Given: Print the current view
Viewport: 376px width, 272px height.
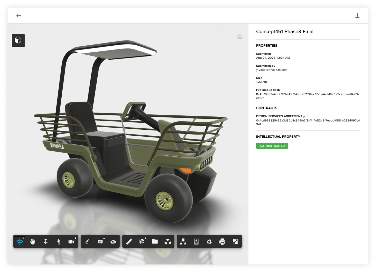Looking at the screenshot, I should pos(222,241).
